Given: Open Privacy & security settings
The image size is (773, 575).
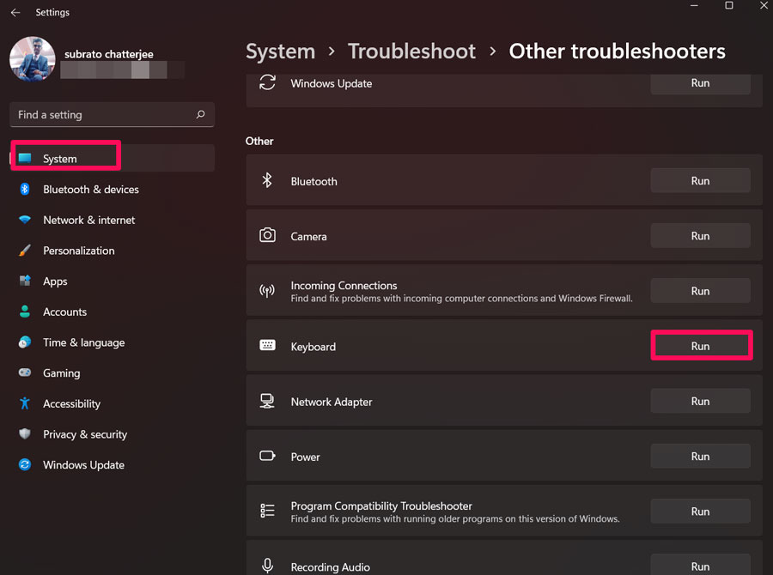Looking at the screenshot, I should coord(113,434).
